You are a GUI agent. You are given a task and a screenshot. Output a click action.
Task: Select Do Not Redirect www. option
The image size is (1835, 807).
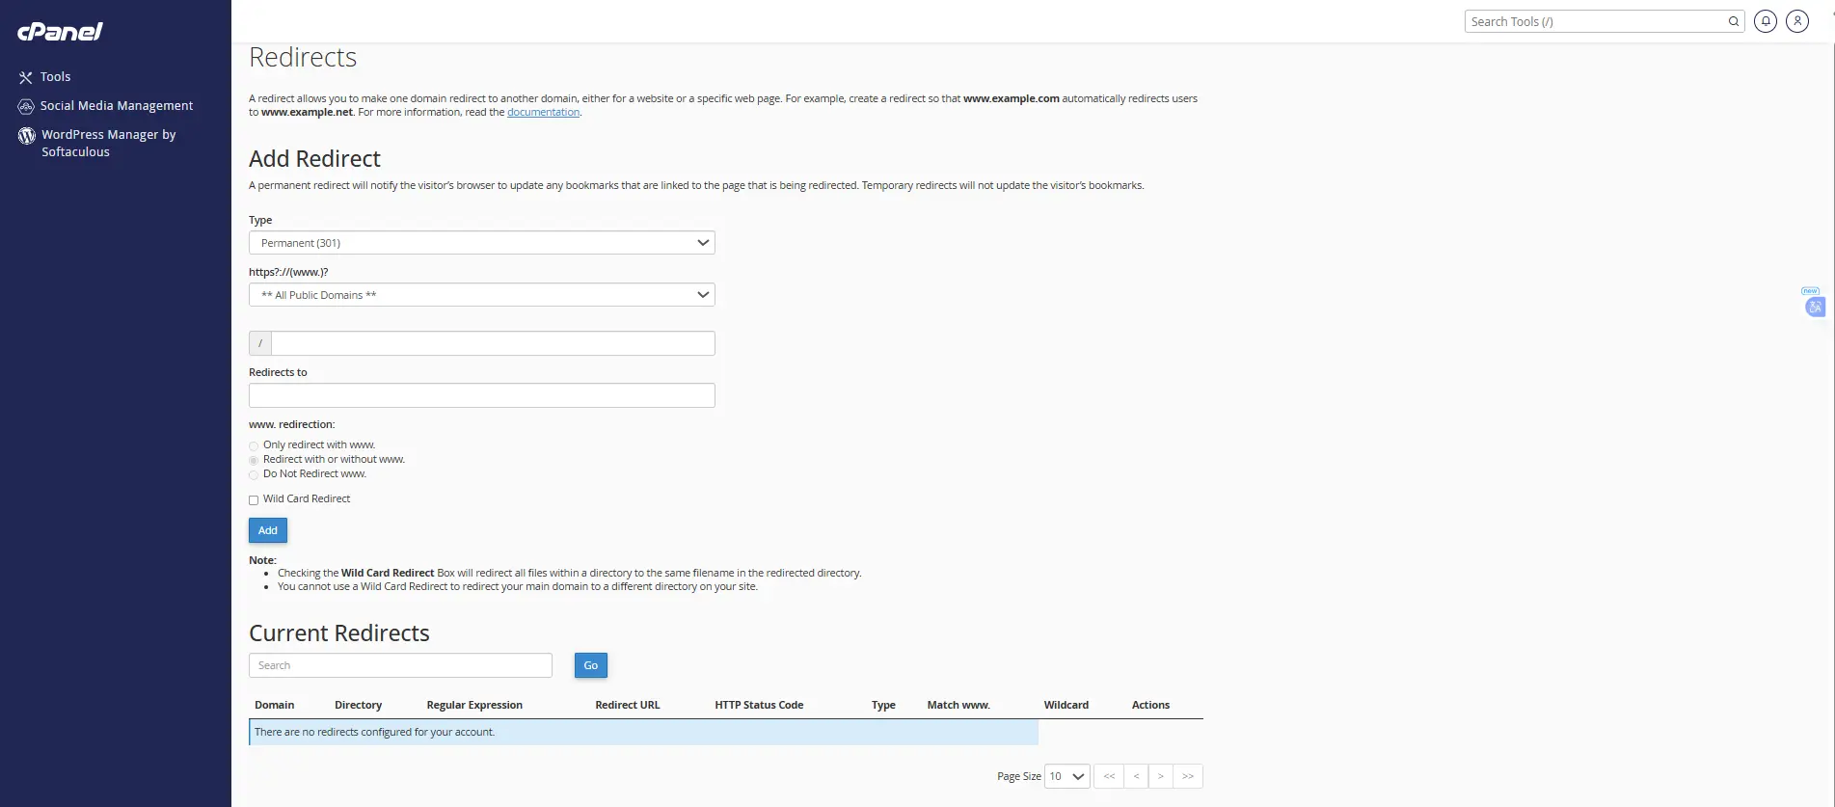point(254,474)
